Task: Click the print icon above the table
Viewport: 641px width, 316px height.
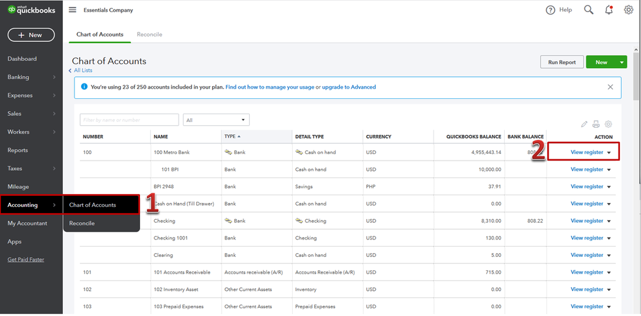Action: pos(596,124)
